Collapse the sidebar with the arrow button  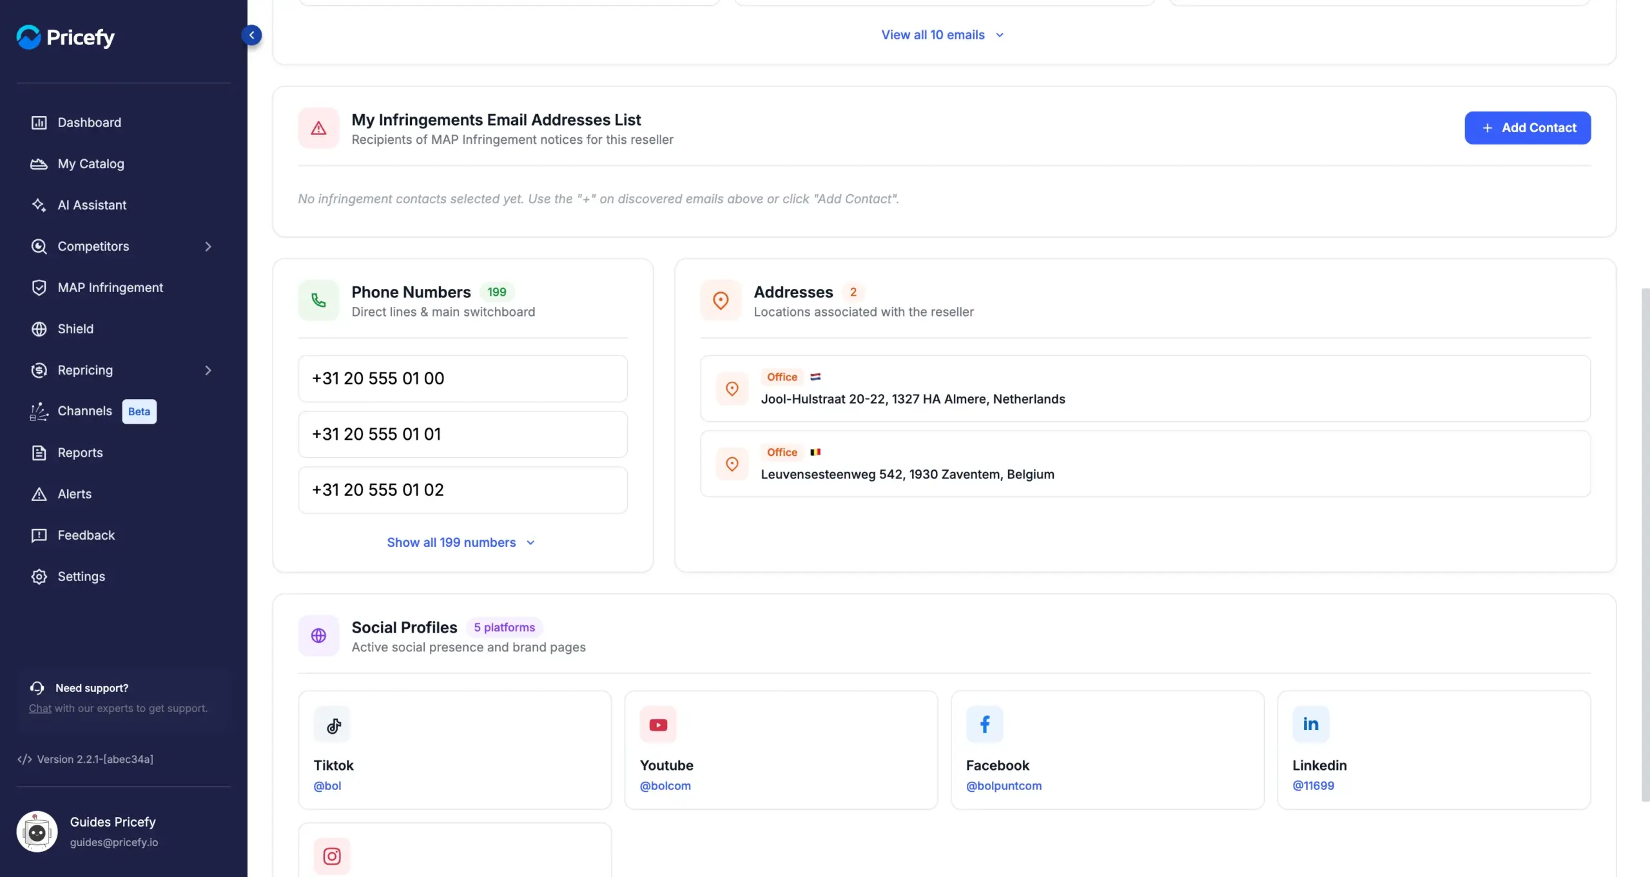[x=252, y=35]
